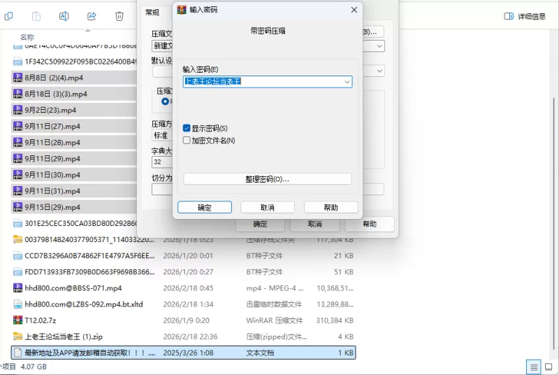Select the T12.02.7z archive file icon
The height and width of the screenshot is (375, 559).
pyautogui.click(x=18, y=320)
